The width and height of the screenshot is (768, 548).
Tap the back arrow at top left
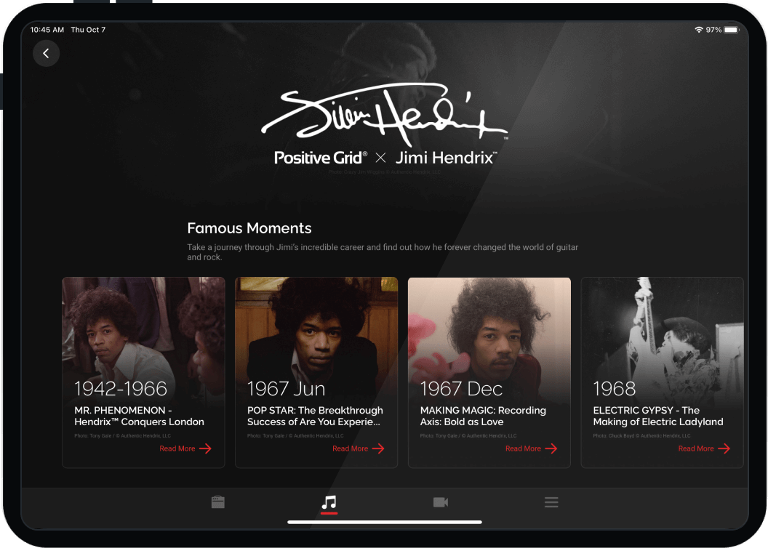click(x=46, y=53)
